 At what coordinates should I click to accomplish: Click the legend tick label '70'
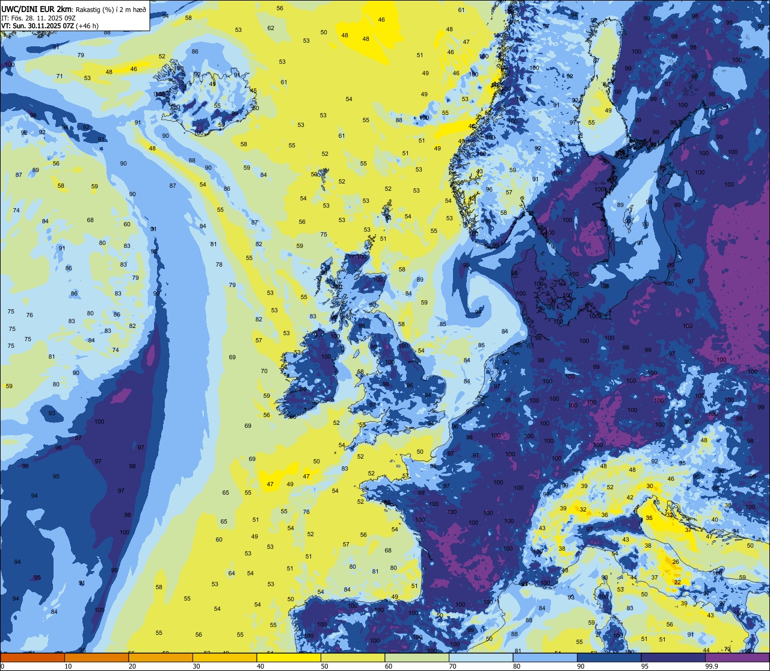tap(452, 666)
